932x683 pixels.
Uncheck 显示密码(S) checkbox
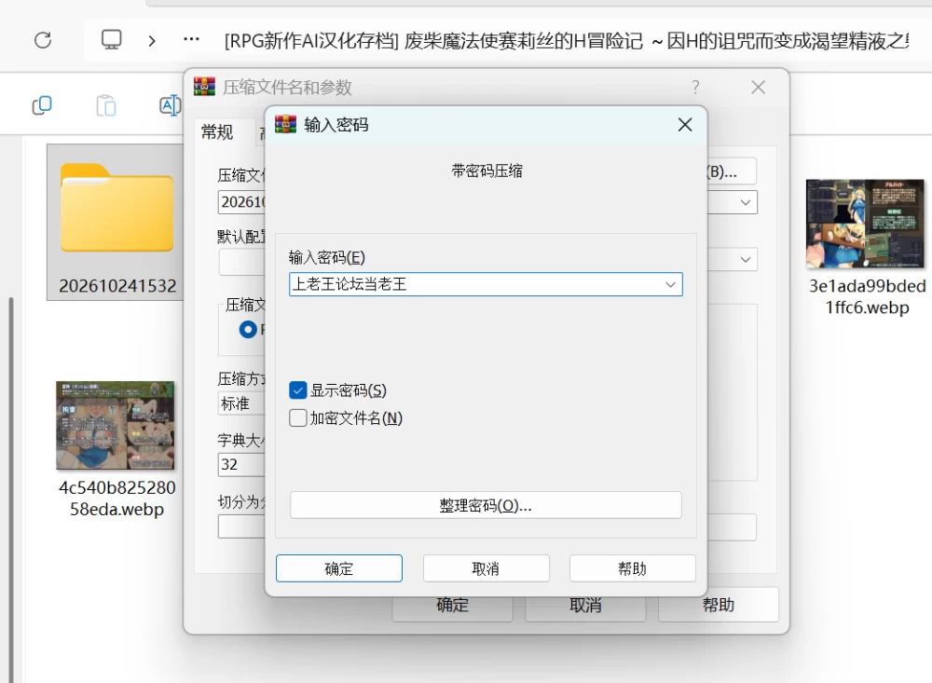[298, 390]
